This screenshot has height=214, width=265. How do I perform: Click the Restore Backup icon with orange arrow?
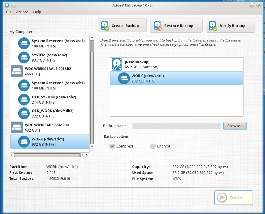point(158,26)
